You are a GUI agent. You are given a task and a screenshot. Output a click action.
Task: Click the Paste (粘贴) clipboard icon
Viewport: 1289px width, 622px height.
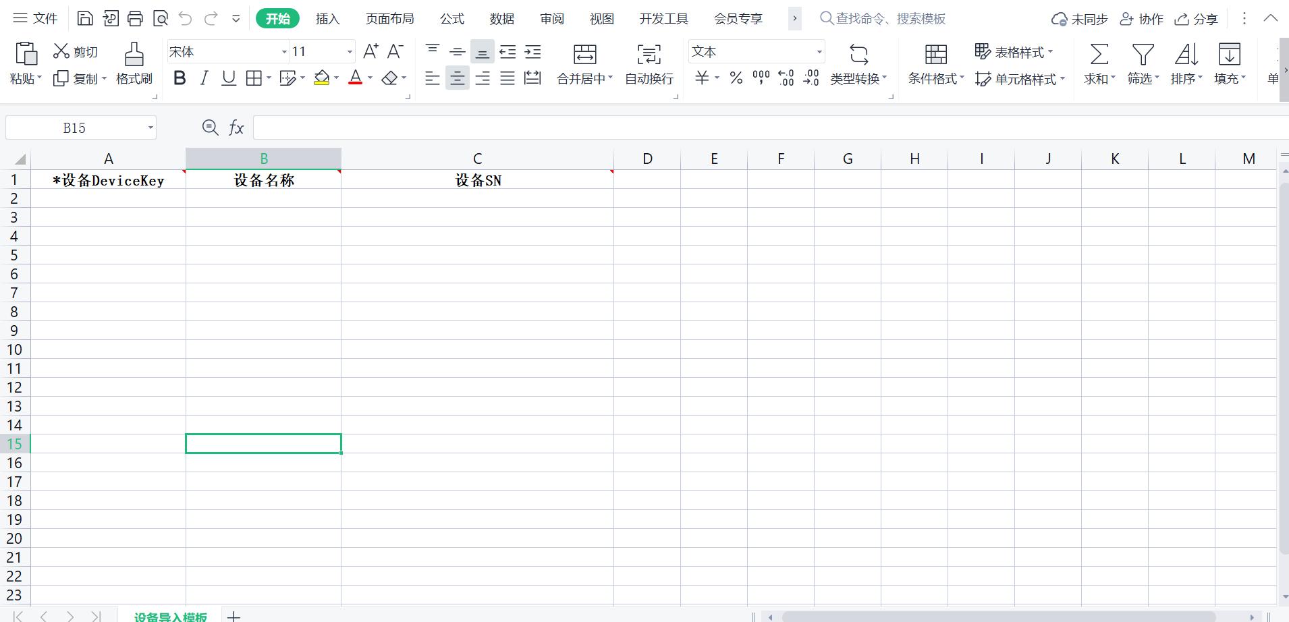click(26, 55)
